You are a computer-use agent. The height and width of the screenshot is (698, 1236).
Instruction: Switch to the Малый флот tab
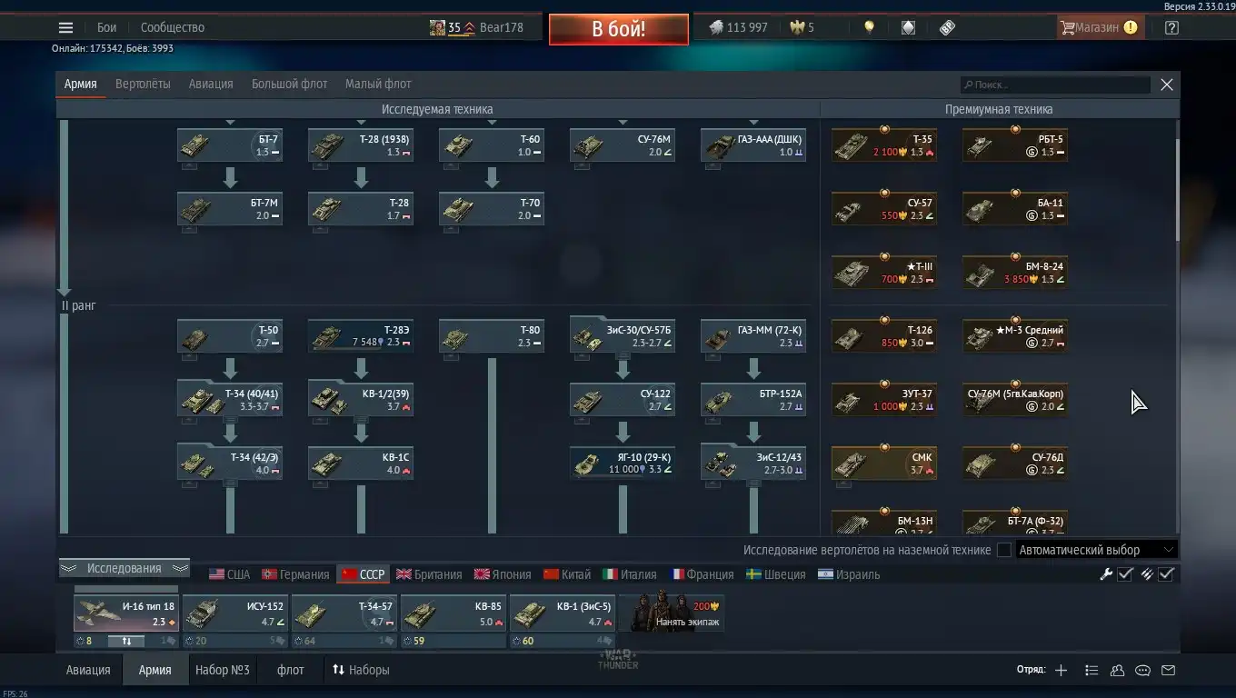coord(378,84)
